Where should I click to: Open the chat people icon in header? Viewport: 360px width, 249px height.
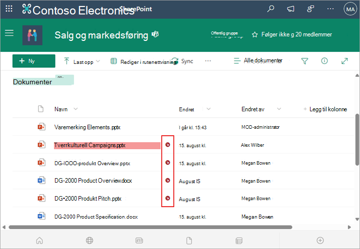point(310,9)
